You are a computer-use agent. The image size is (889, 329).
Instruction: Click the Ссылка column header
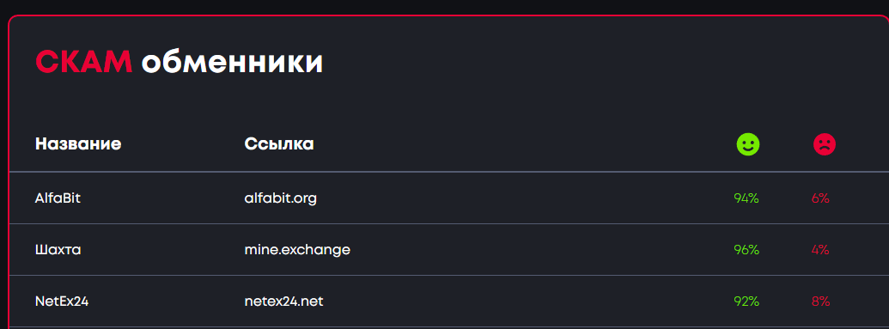click(279, 144)
